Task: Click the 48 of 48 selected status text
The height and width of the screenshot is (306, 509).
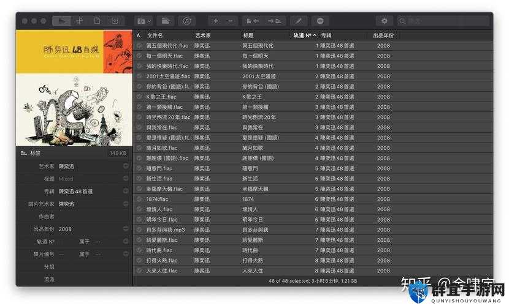Action: point(313,281)
